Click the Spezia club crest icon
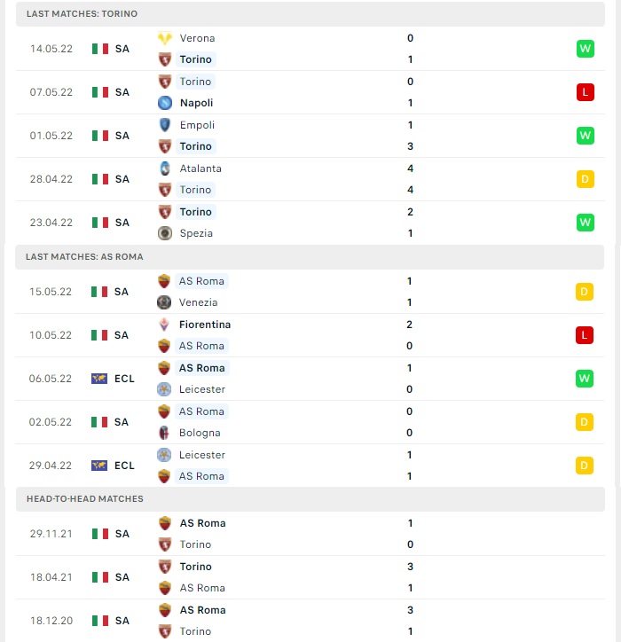This screenshot has height=642, width=621. (165, 233)
